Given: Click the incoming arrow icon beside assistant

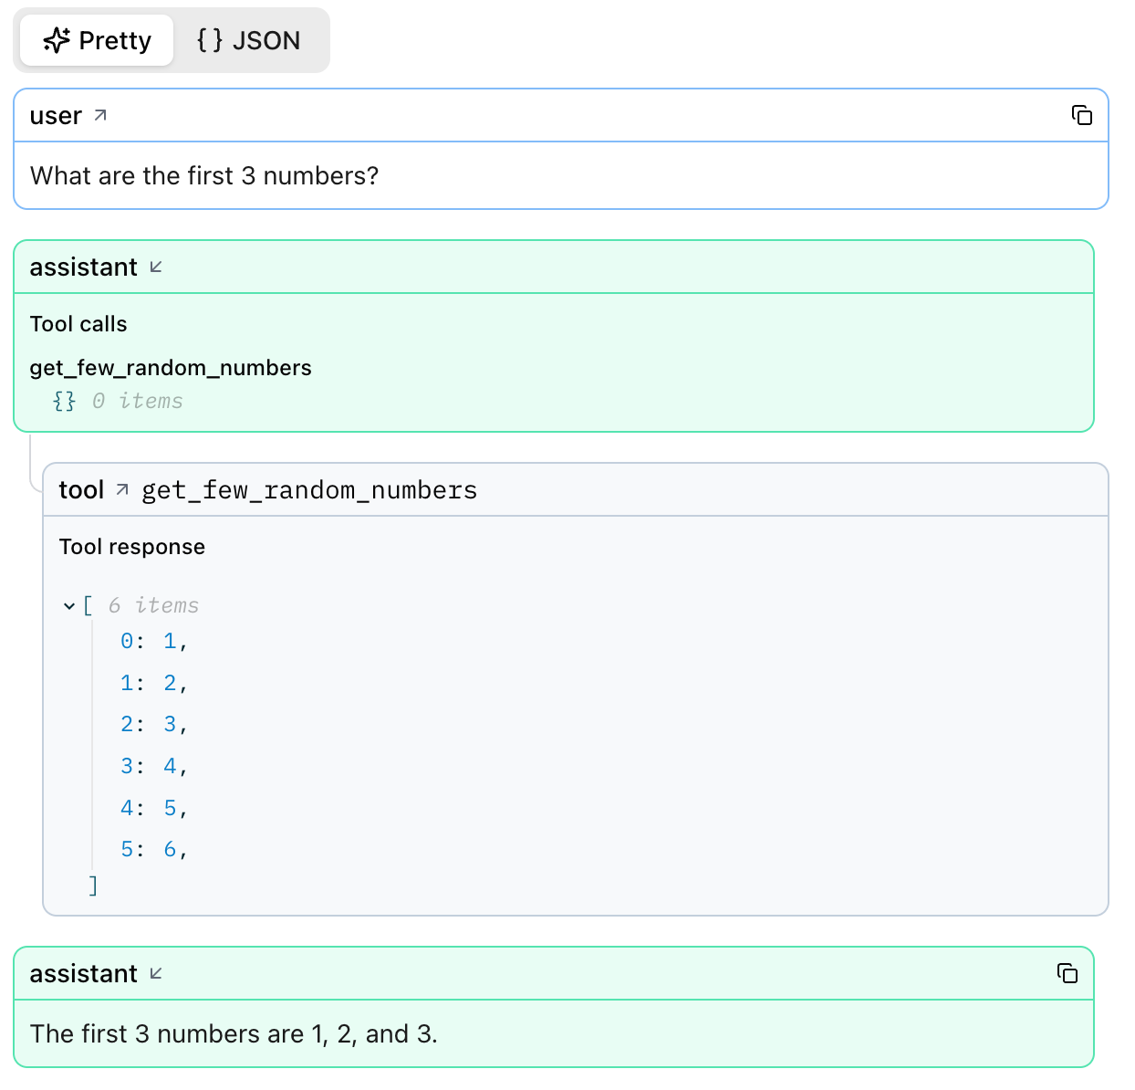Looking at the screenshot, I should click(155, 267).
